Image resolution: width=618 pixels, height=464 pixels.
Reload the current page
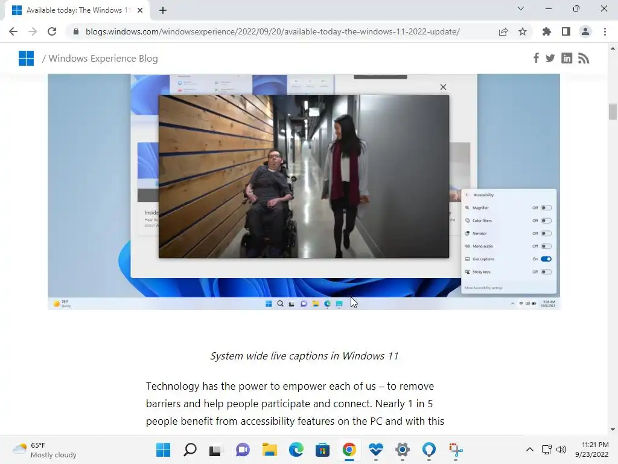[x=52, y=31]
